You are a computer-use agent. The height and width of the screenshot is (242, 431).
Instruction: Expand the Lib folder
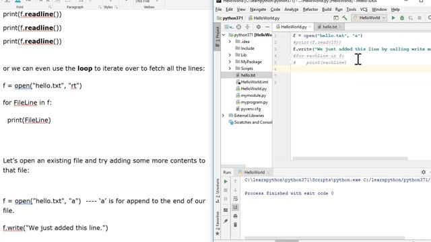coord(230,55)
